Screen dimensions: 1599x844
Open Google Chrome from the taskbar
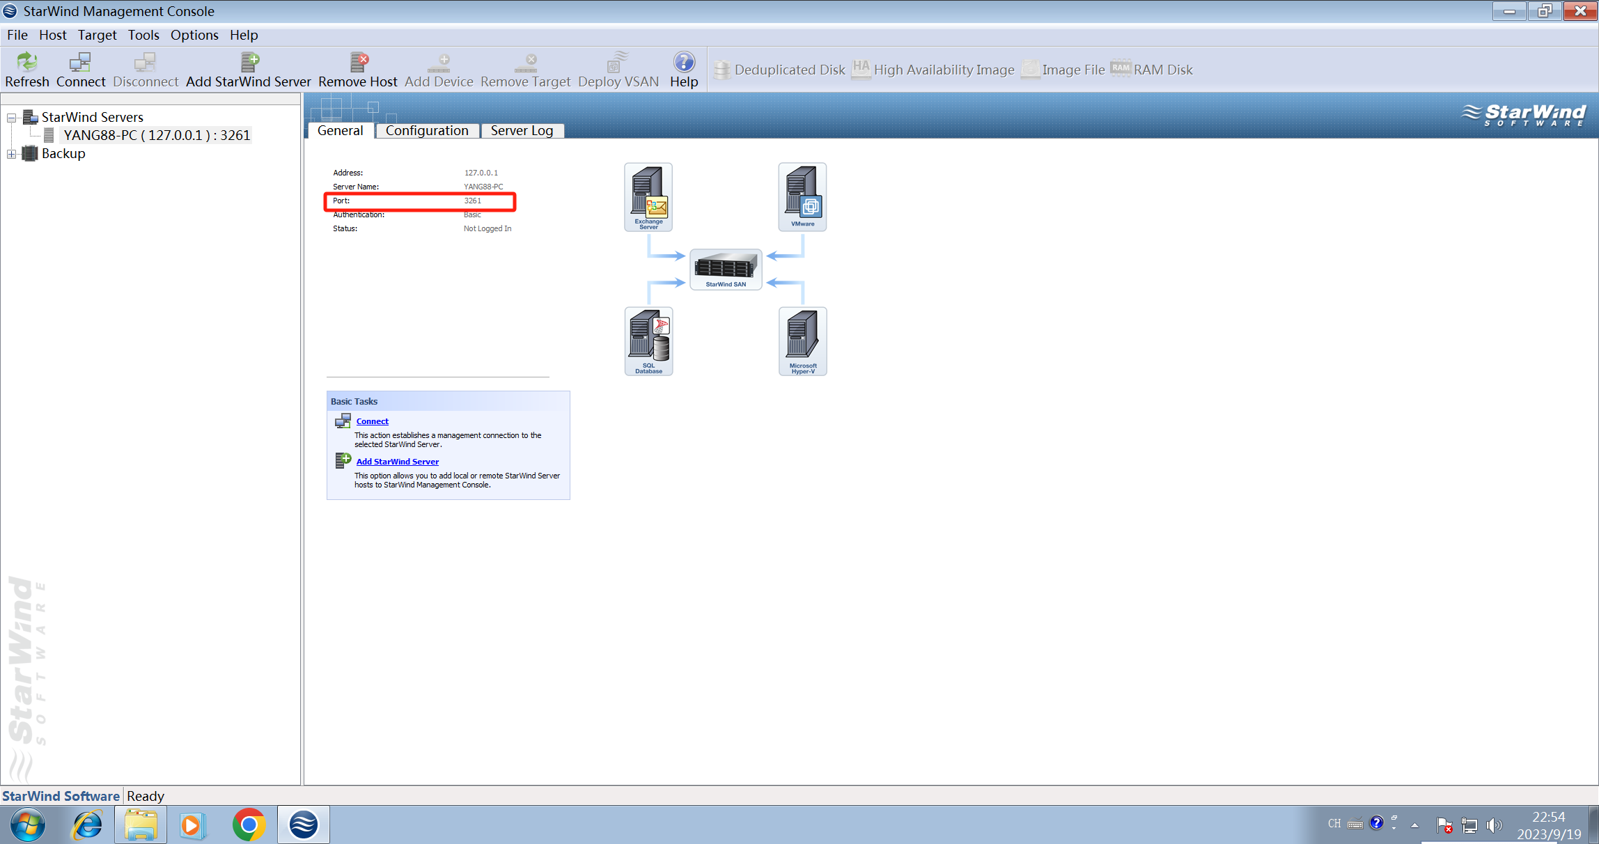click(249, 825)
